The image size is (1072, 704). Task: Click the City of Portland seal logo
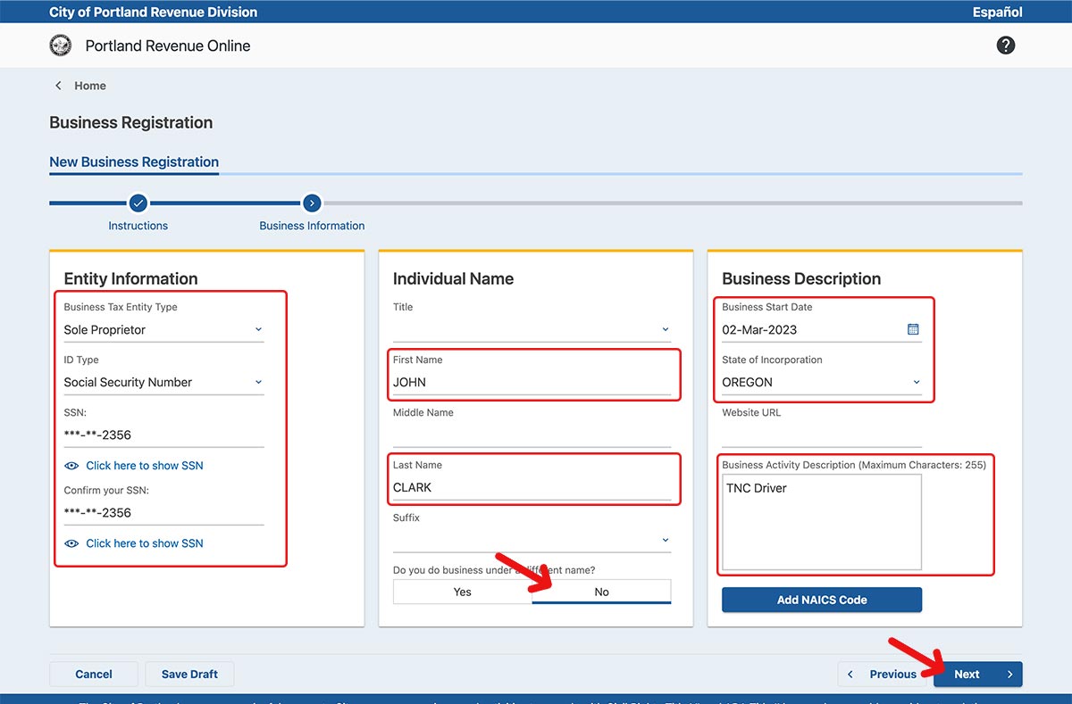click(61, 46)
